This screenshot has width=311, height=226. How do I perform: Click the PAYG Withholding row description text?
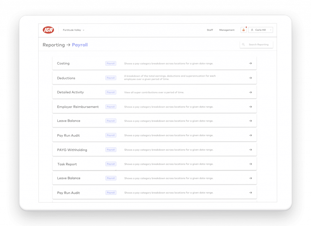click(169, 150)
